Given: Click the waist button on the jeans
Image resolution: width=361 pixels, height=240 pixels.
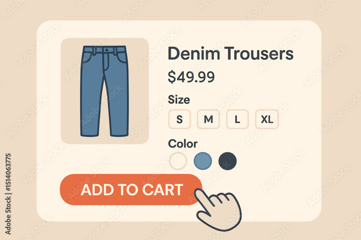Looking at the screenshot, I should [x=106, y=50].
